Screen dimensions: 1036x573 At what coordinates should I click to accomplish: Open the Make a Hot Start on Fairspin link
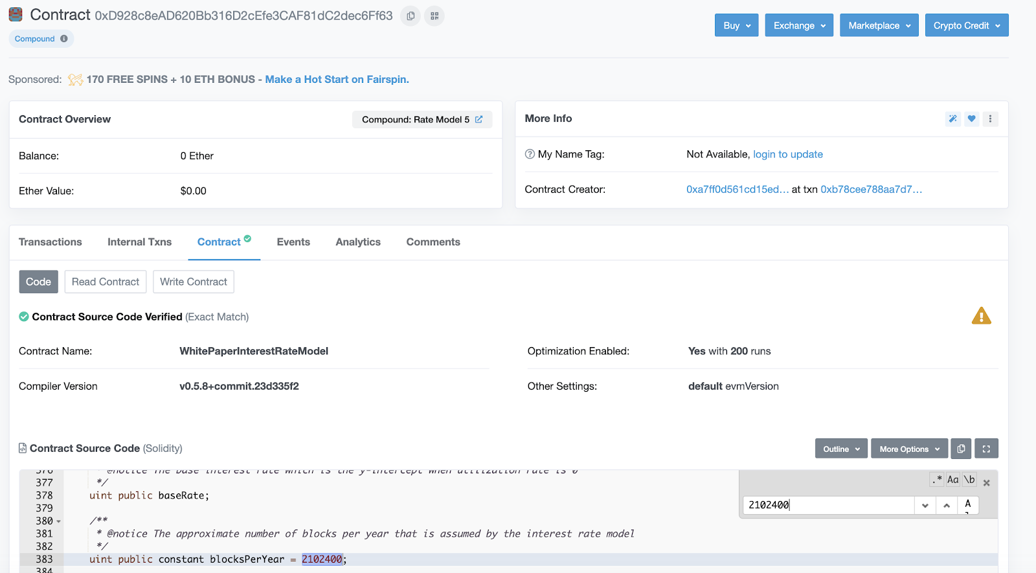click(337, 79)
